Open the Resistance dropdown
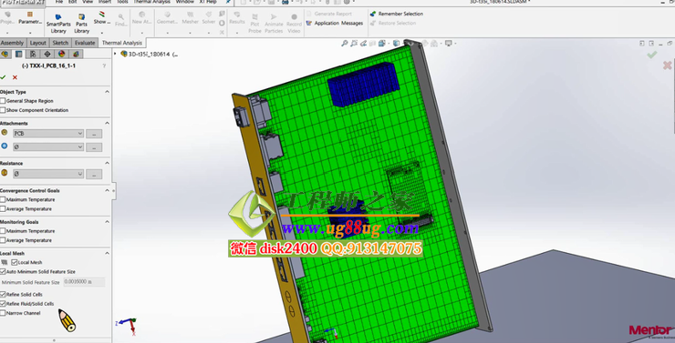This screenshot has height=343, width=675. click(48, 174)
